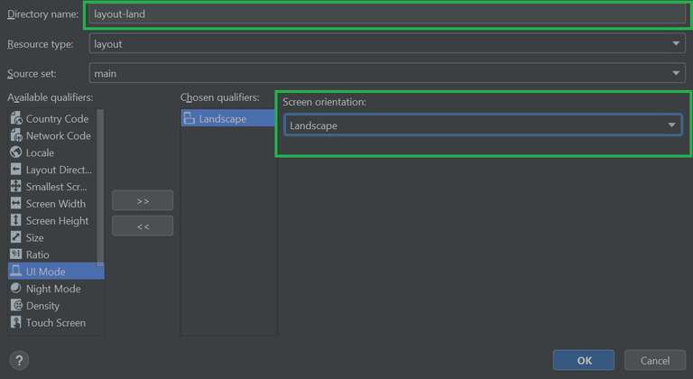The image size is (693, 379).
Task: Confirm with the OK button
Action: click(x=584, y=360)
